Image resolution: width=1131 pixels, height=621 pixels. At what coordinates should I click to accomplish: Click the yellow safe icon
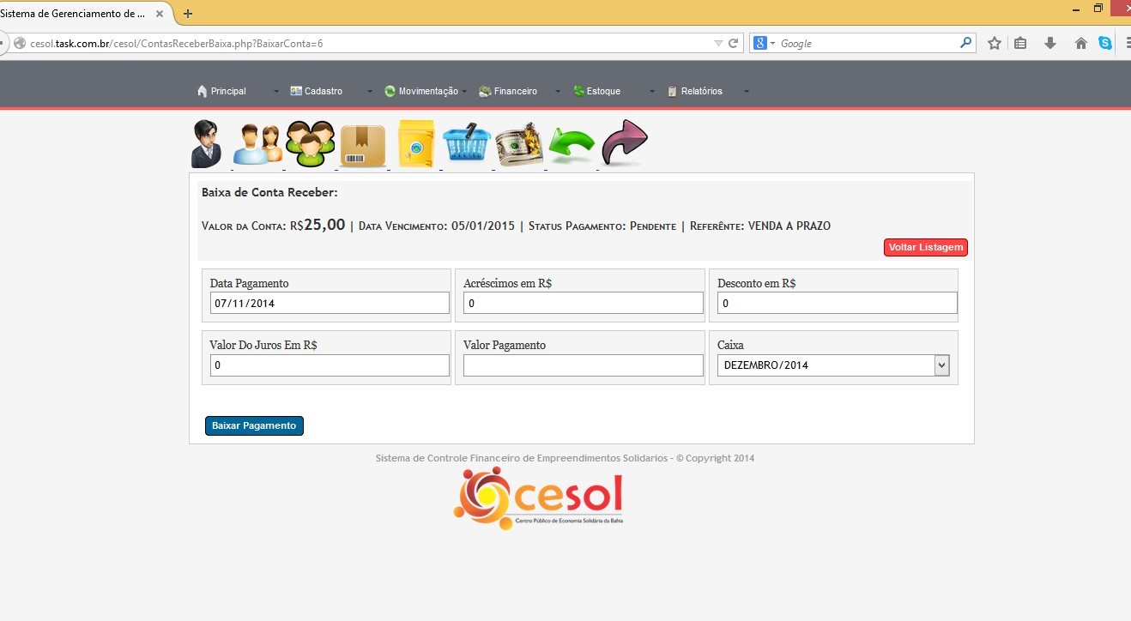tap(416, 144)
